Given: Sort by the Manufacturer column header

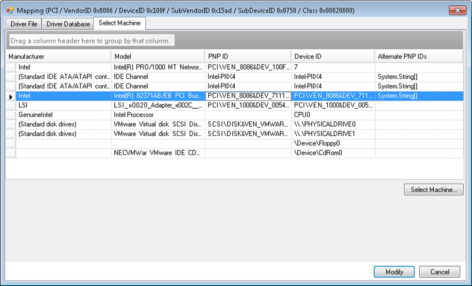Looking at the screenshot, I should pyautogui.click(x=58, y=57).
